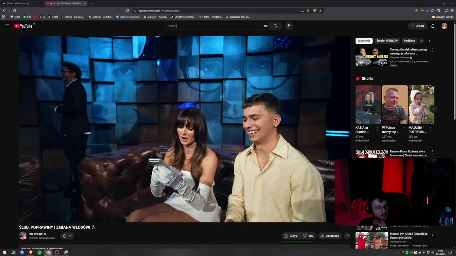Click the main video player frame
Image resolution: width=456 pixels, height=256 pixels.
(x=185, y=129)
